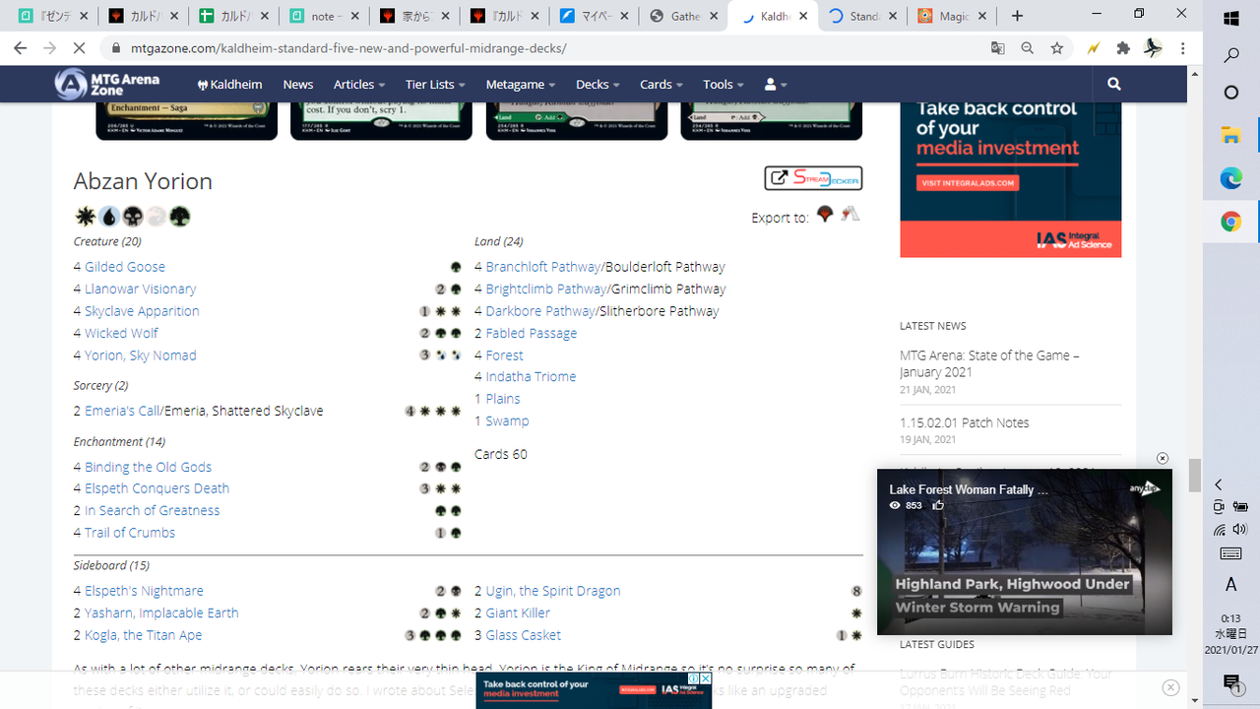
Task: Close the bottom banner advertisement
Action: pos(1170,687)
